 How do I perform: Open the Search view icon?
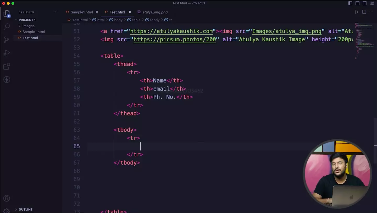tap(7, 26)
